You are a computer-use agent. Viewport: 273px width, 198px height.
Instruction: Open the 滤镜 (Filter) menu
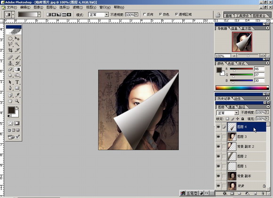78,8
